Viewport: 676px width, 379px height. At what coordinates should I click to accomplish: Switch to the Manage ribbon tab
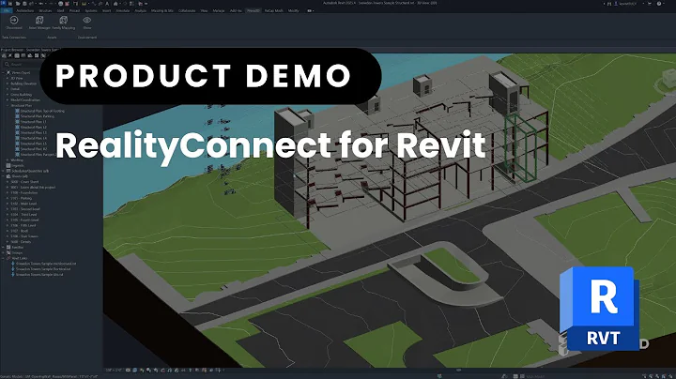219,10
